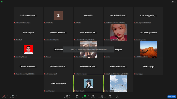Screen dimensions: 177x99
Task: Select highlighted Chania Strela M tile
Action: (x=88, y=84)
